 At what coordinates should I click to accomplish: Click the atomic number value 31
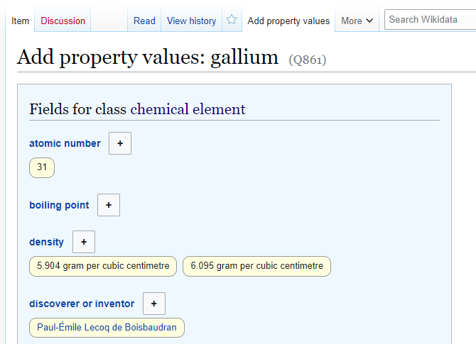(42, 168)
